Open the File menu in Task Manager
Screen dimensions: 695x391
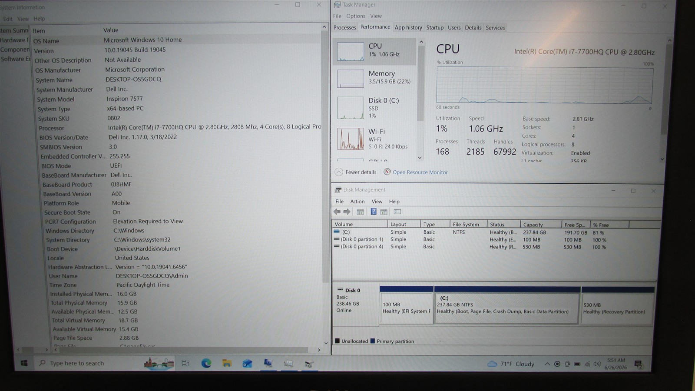[x=337, y=16]
